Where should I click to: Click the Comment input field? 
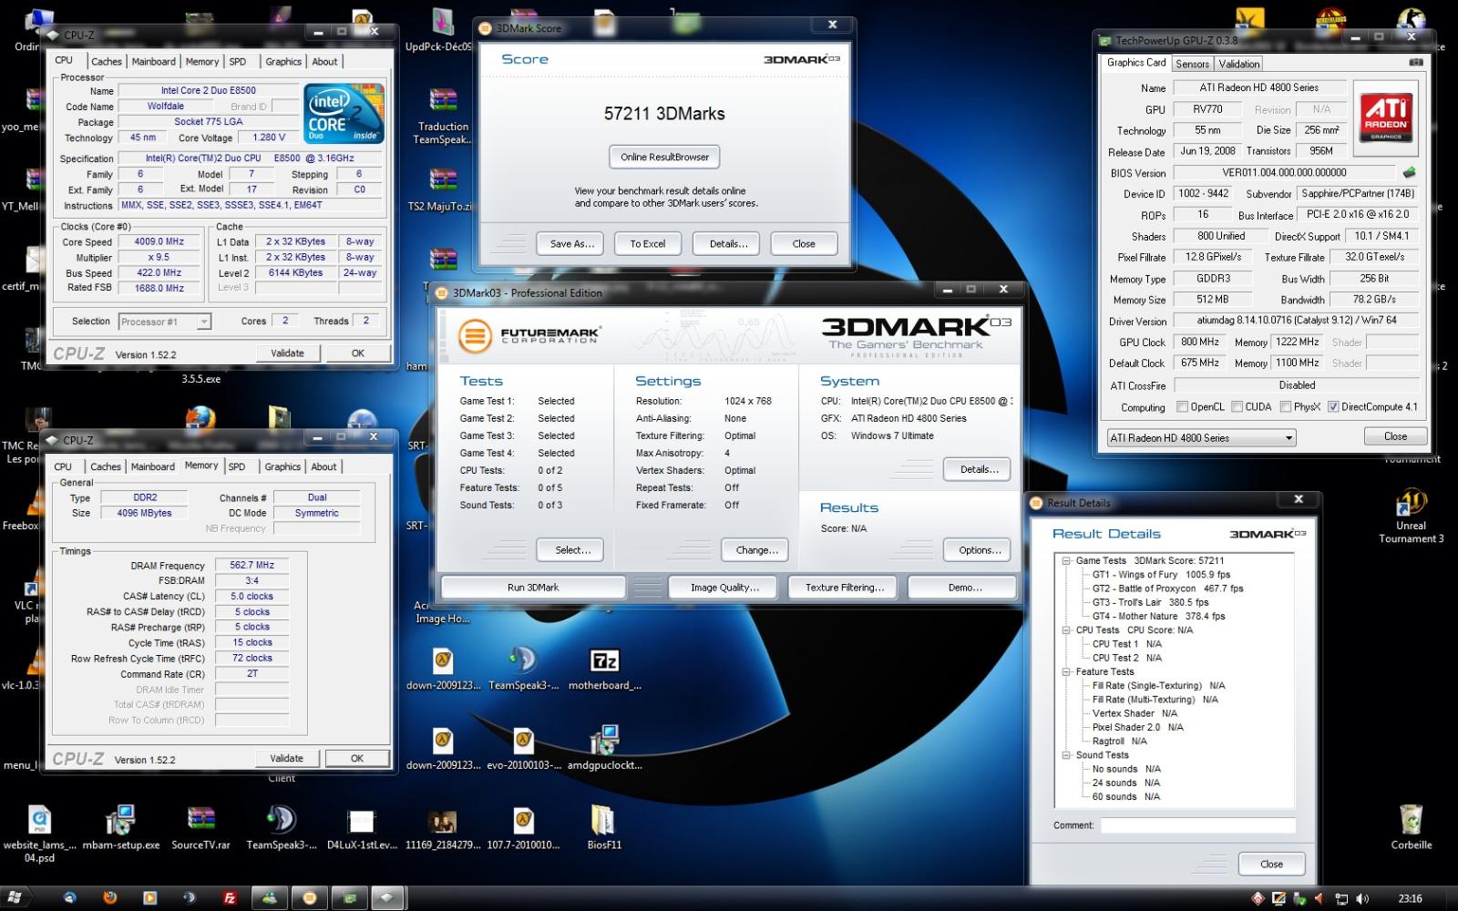click(x=1197, y=825)
